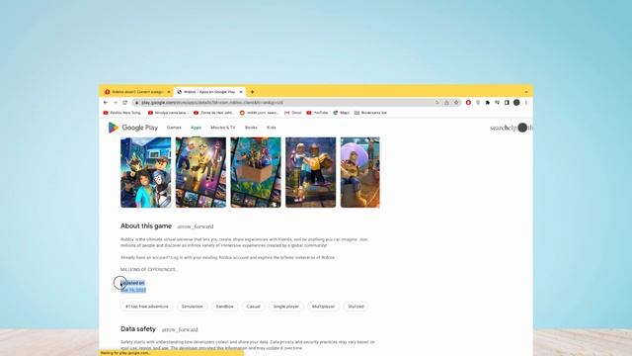This screenshot has height=356, width=632.
Task: Open the second Roblox screenshot thumbnail
Action: [x=200, y=172]
